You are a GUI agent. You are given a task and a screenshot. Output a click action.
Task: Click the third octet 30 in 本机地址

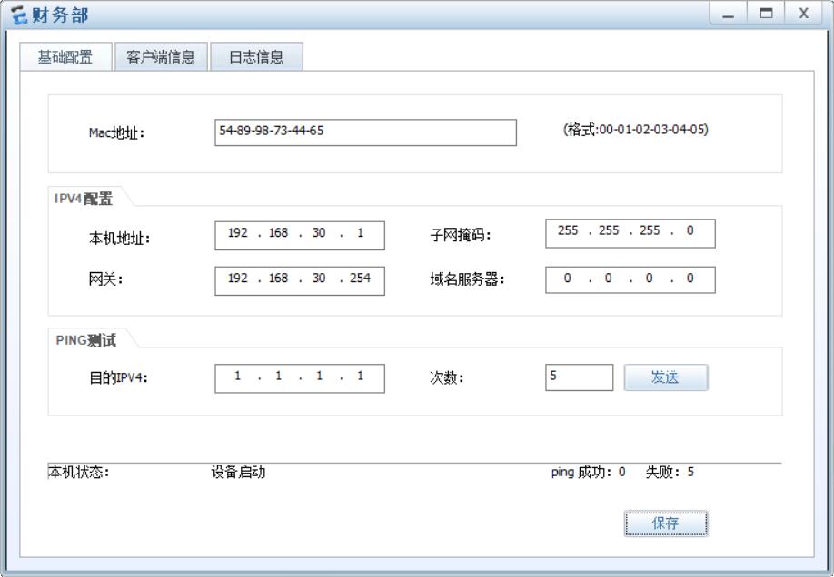[x=319, y=233]
